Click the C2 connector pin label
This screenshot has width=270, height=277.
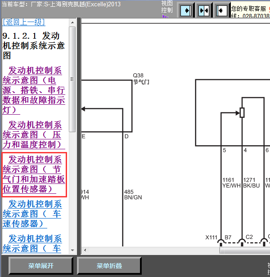(x=249, y=237)
